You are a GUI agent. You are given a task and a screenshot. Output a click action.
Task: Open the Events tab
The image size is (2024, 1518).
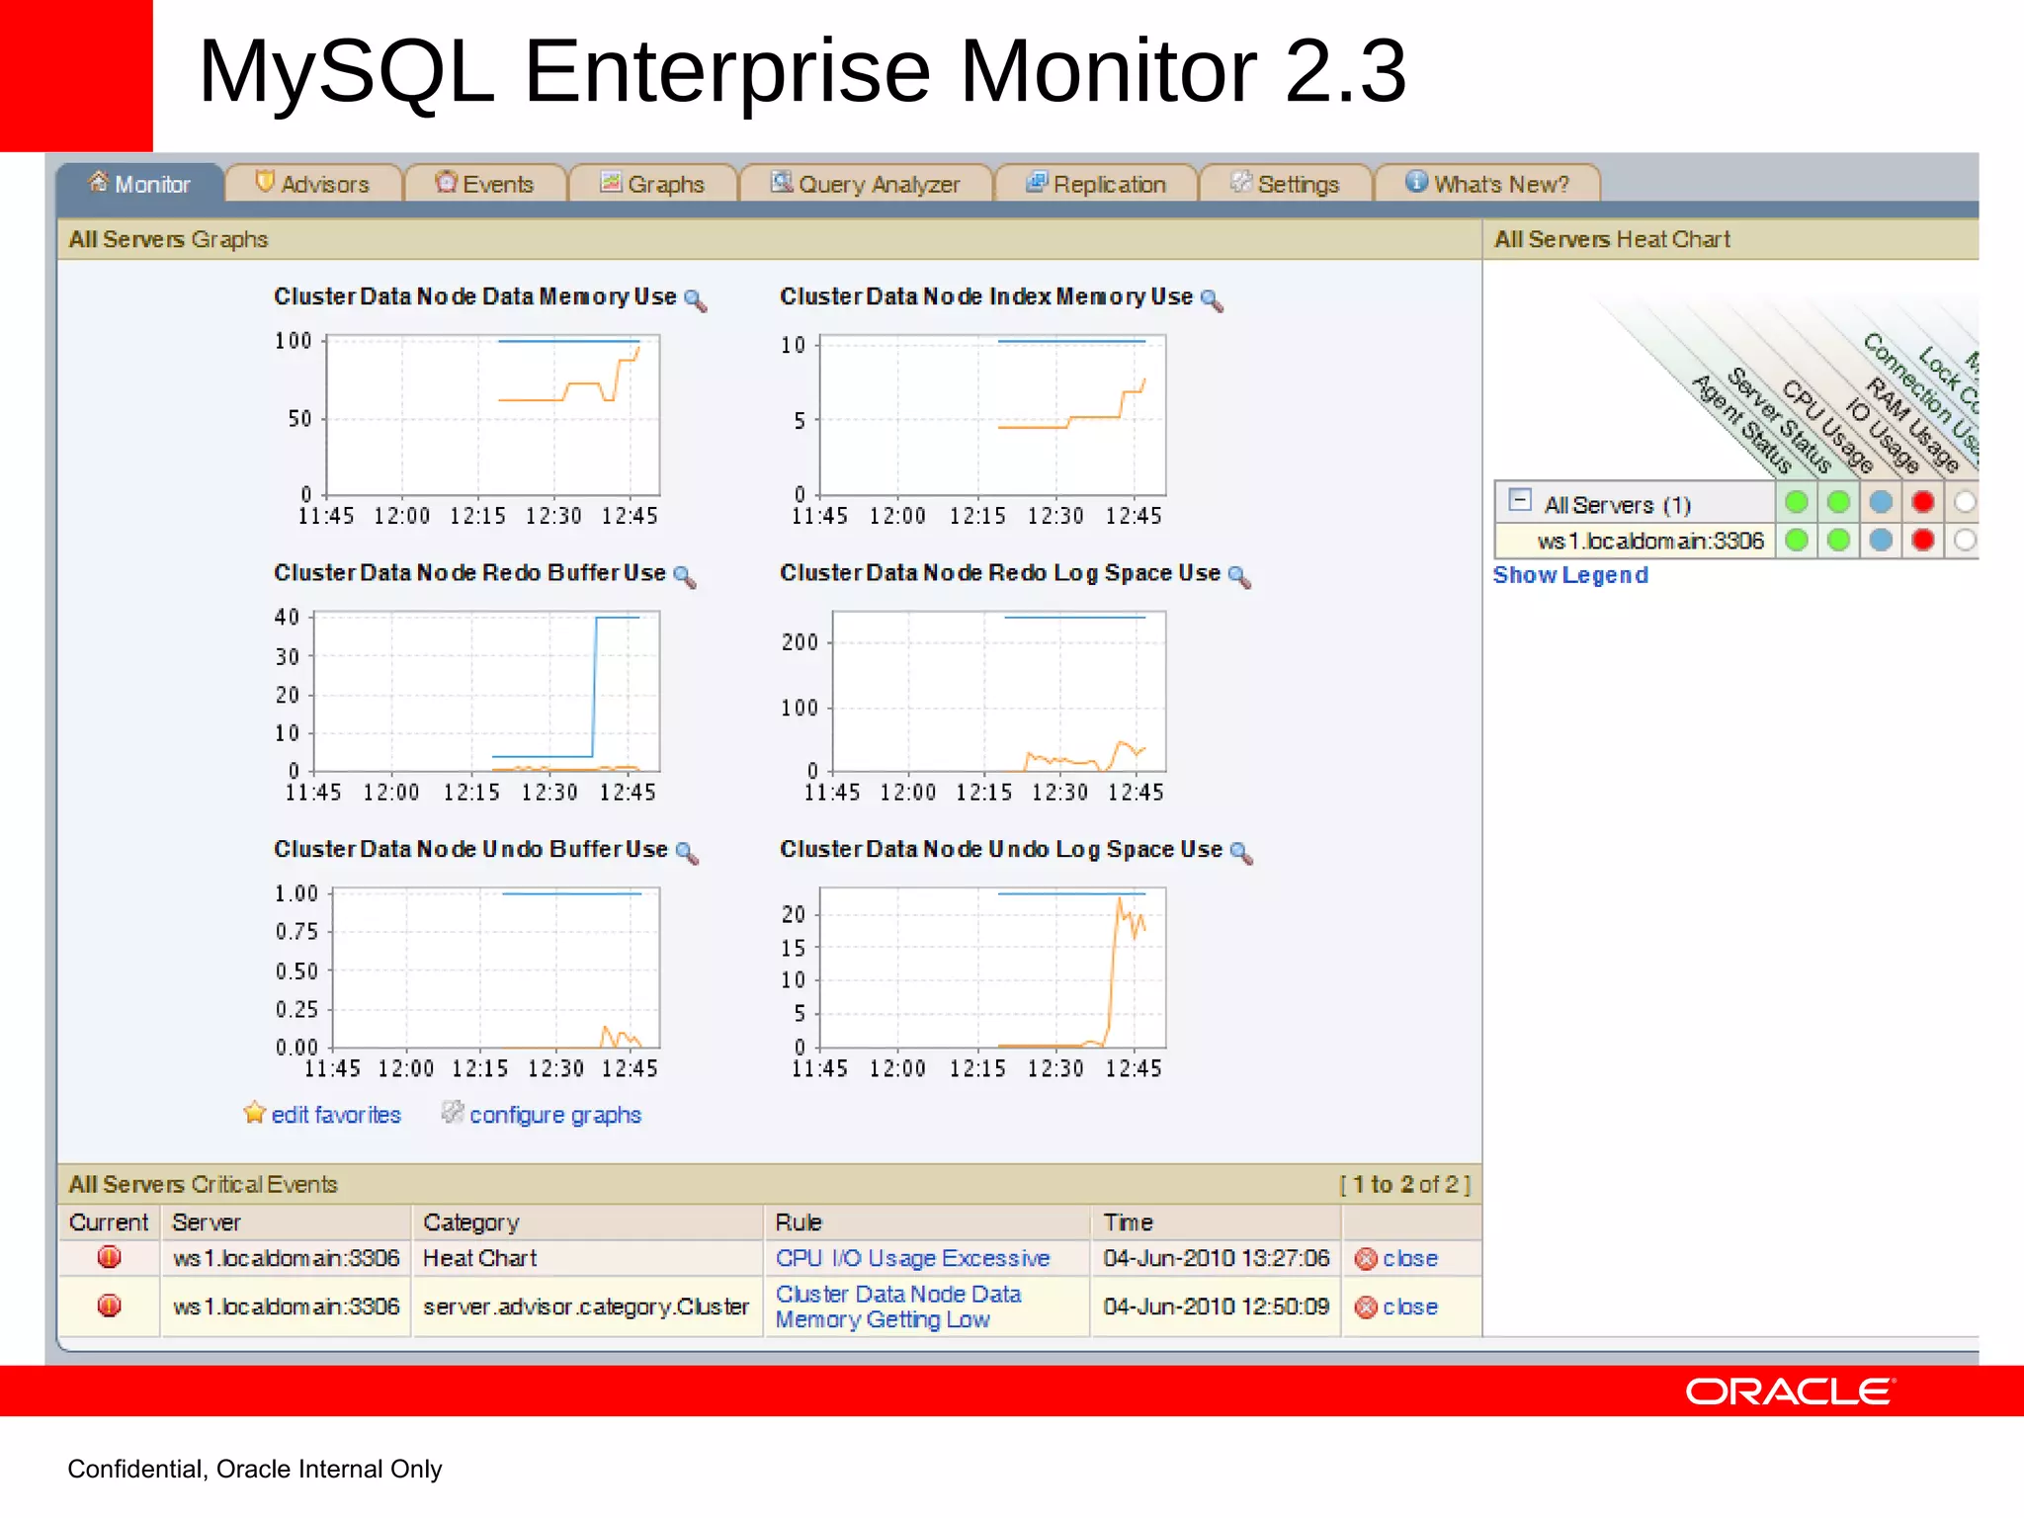coord(485,183)
